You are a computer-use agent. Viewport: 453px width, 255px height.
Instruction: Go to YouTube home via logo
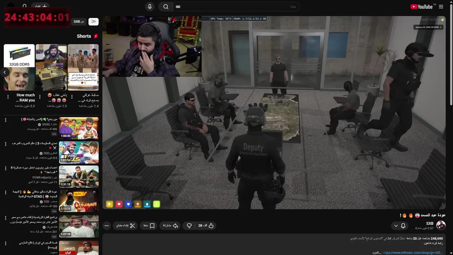tap(422, 7)
